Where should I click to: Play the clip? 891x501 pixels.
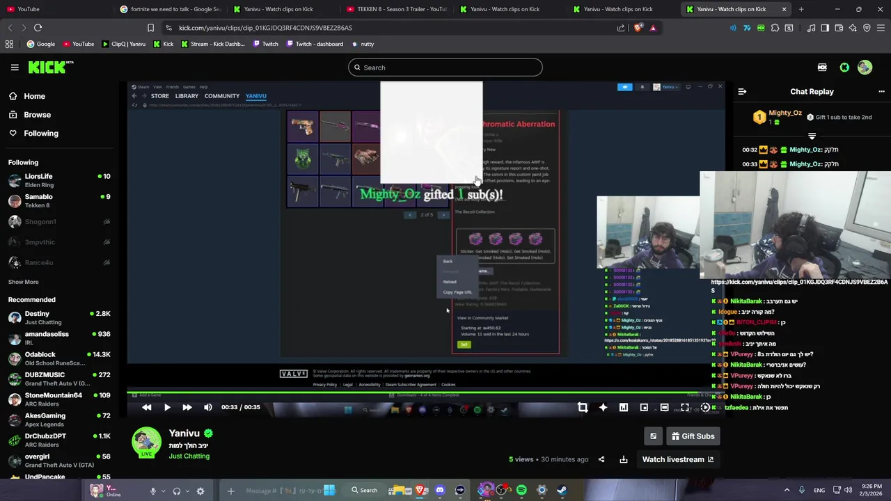pos(167,407)
